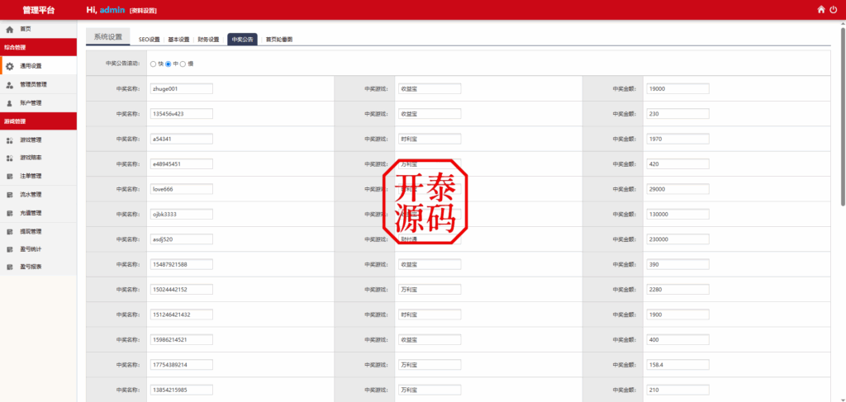Collapse the red 游戏管理 section header
This screenshot has height=402, width=846.
pyautogui.click(x=38, y=121)
